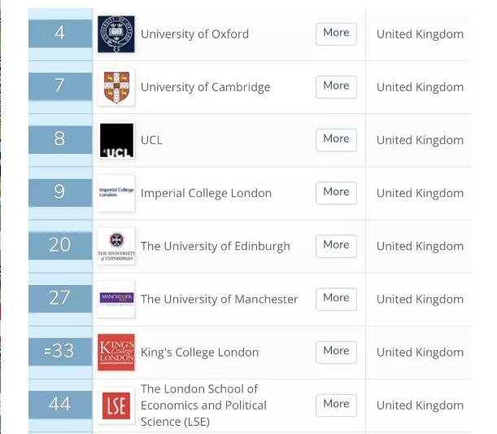Click the purple Manchester university logo
Screen dimensions: 497x434
[x=116, y=299]
